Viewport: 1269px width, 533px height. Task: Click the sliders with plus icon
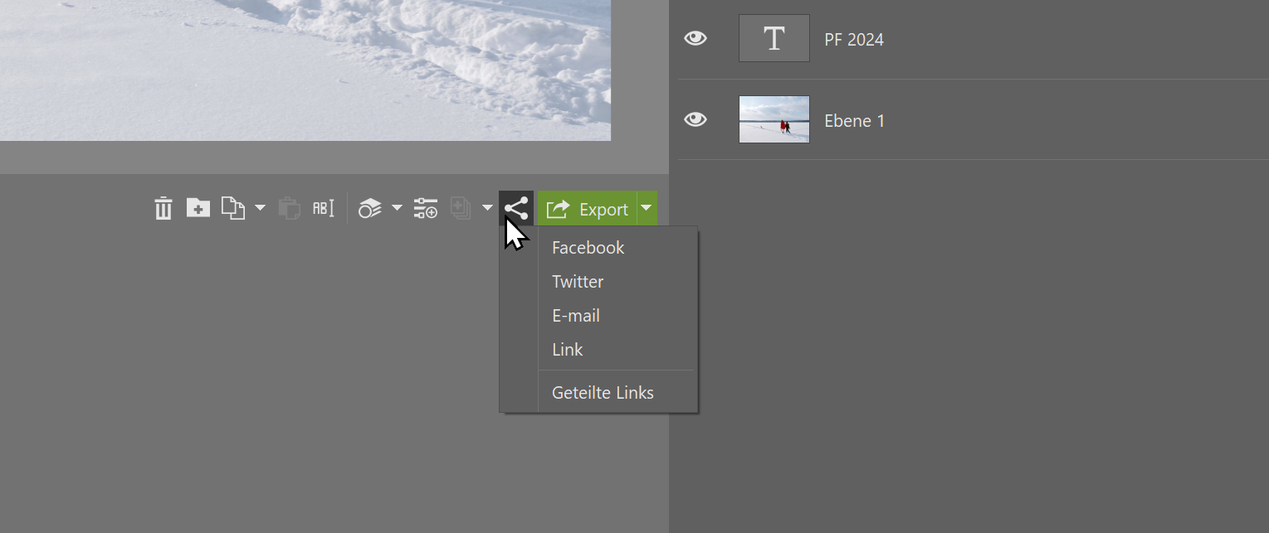426,209
